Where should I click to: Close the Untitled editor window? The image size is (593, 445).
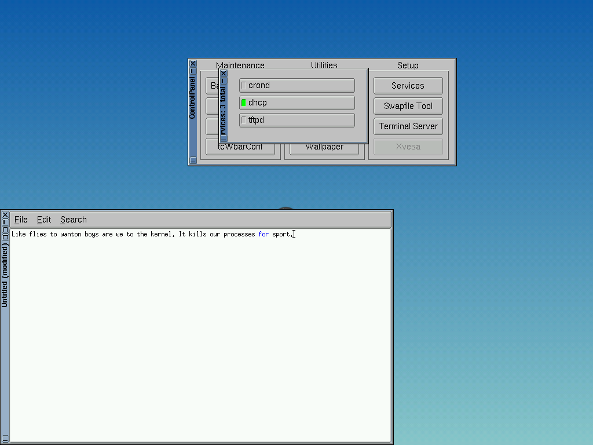5,215
